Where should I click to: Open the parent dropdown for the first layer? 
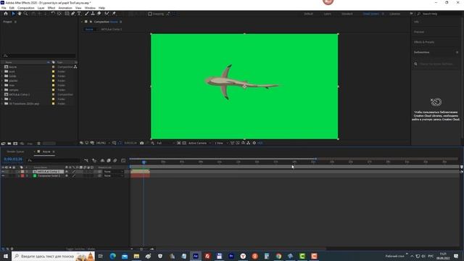(113, 172)
